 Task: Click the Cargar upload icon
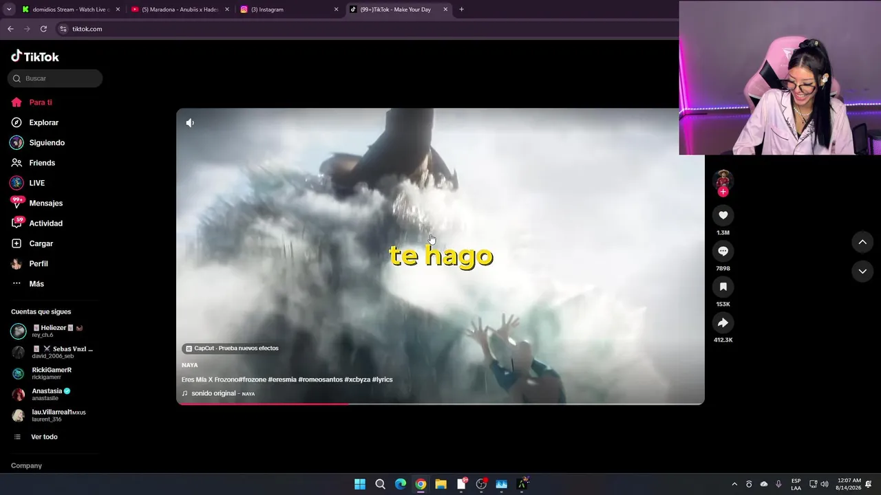[x=17, y=243]
